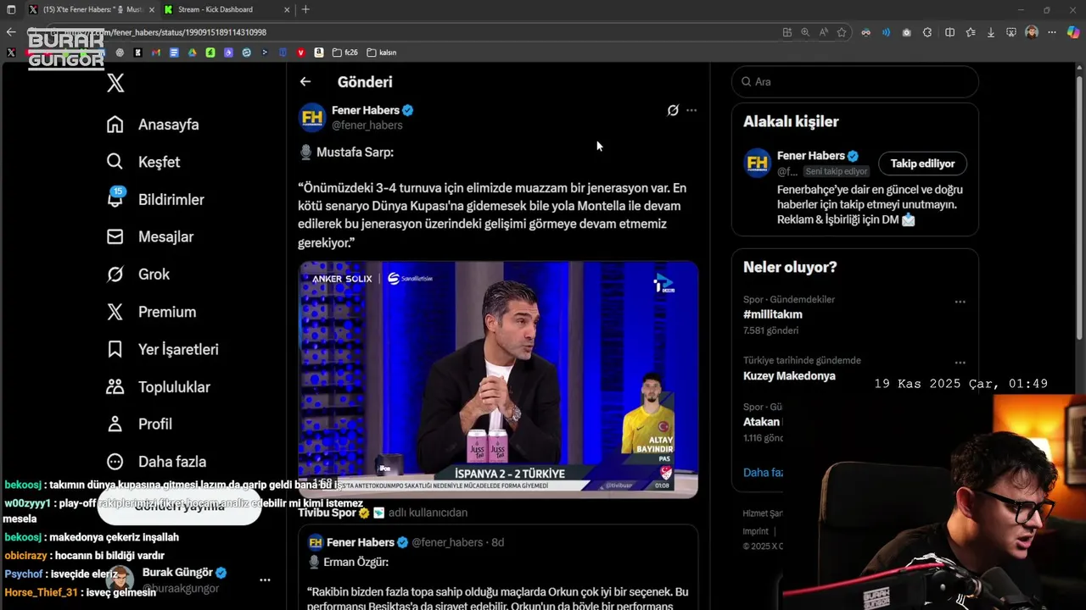Open fc26 bookmarks folder
Viewport: 1086px width, 610px height.
coord(345,53)
